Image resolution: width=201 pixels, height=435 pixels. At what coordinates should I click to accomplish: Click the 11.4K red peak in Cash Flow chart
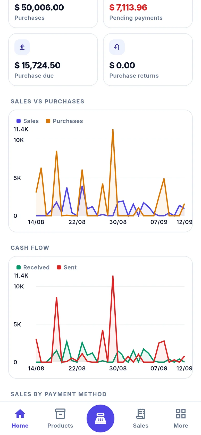point(113,277)
